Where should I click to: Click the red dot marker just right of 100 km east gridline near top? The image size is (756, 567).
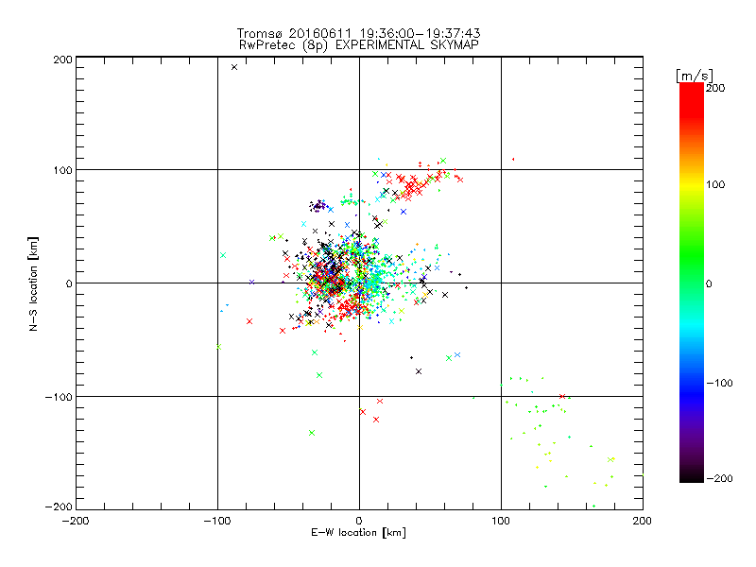click(x=513, y=159)
